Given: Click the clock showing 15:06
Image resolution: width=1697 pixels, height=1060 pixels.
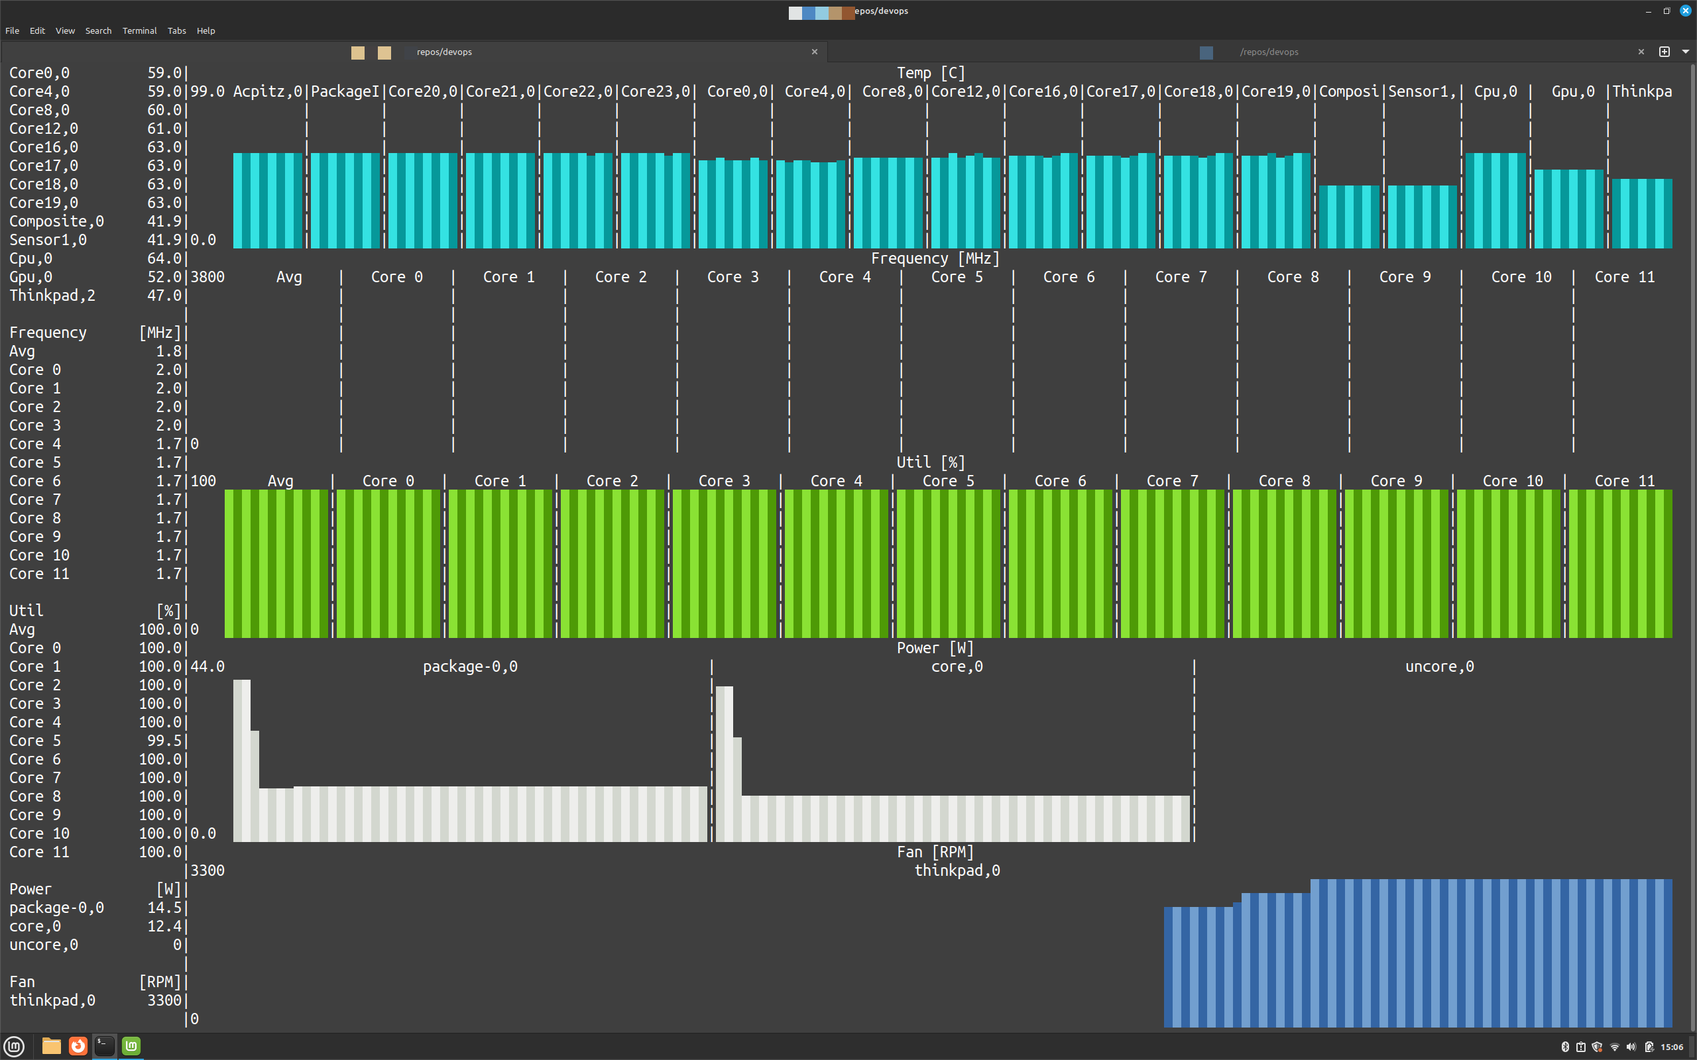Looking at the screenshot, I should pos(1672,1047).
